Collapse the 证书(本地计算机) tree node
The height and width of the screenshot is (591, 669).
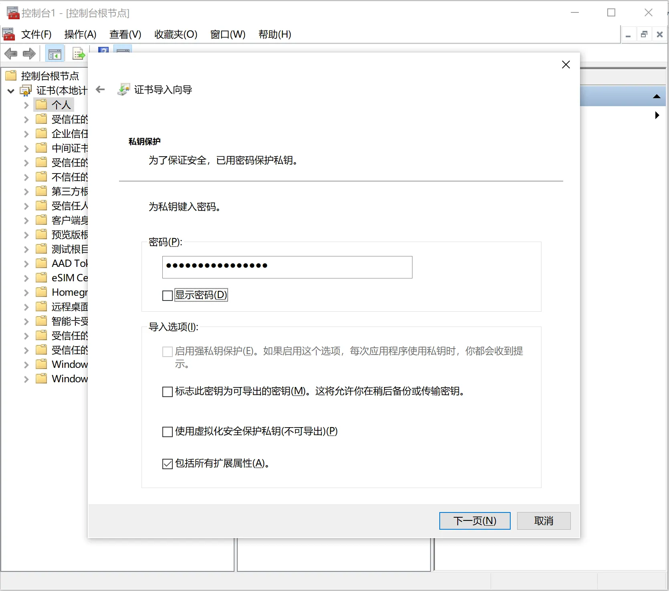[x=11, y=91]
